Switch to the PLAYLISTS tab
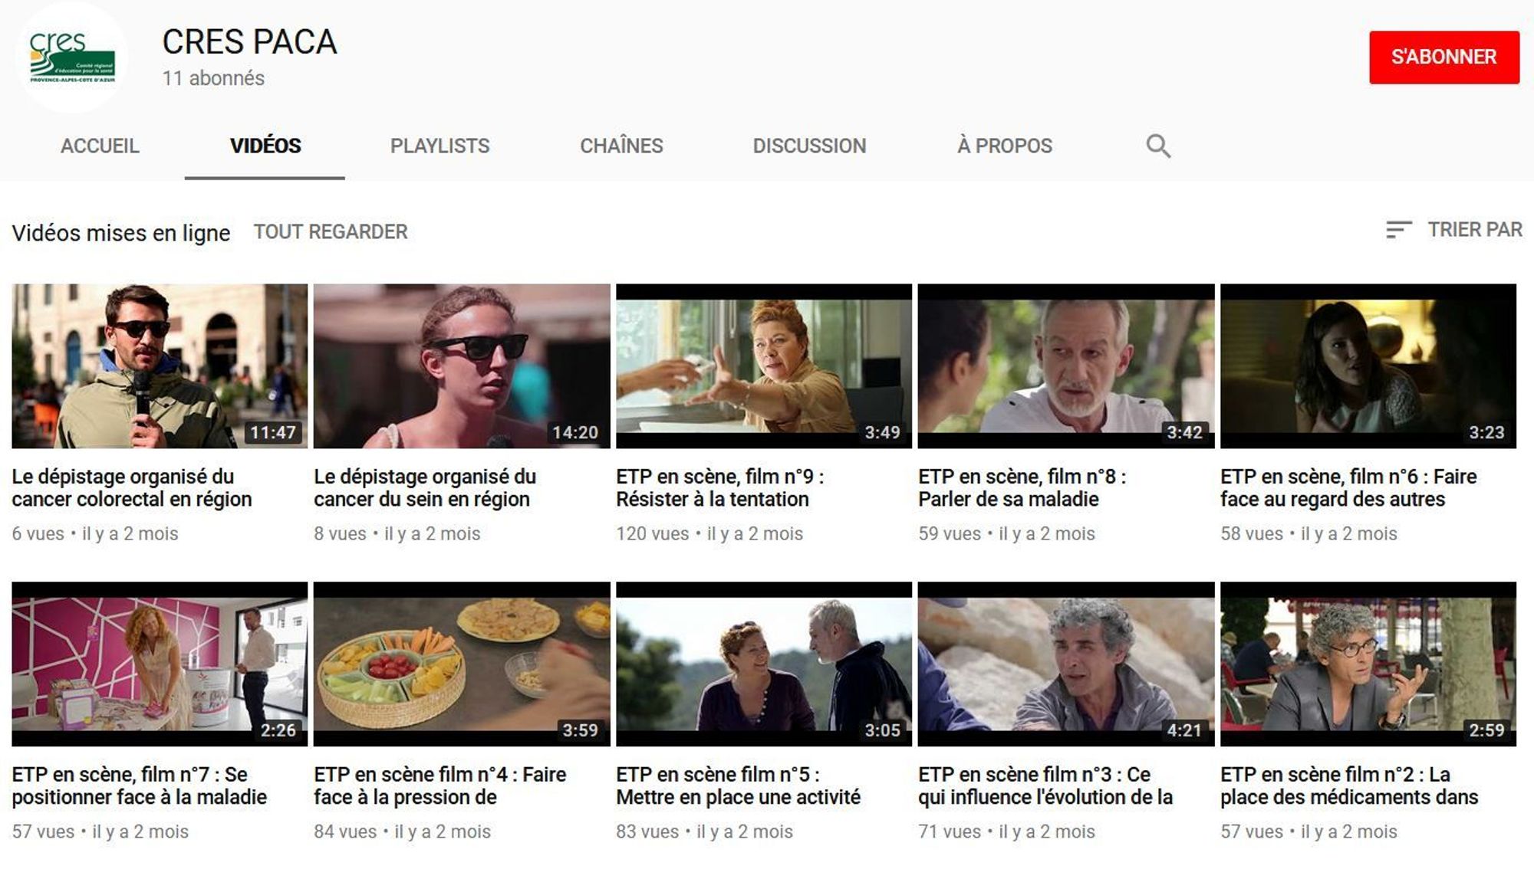The image size is (1534, 869). [439, 145]
